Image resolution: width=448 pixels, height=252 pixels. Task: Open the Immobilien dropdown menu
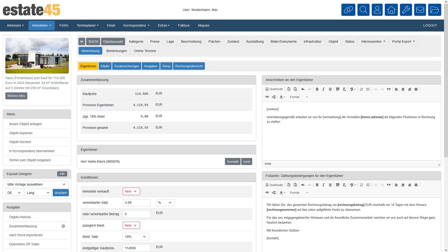[x=41, y=26]
